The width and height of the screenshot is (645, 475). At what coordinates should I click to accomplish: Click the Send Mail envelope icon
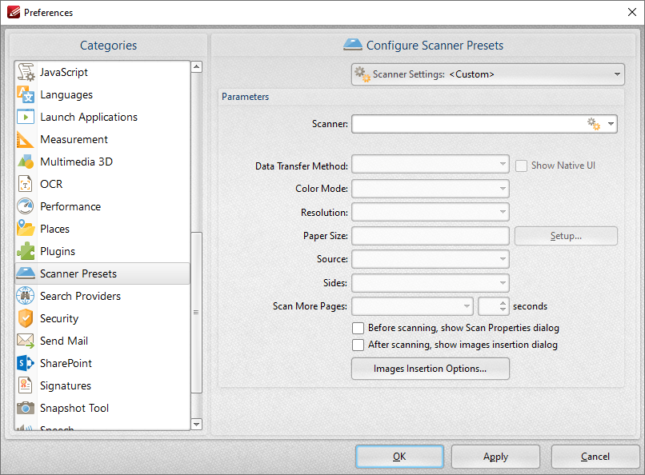pos(26,341)
